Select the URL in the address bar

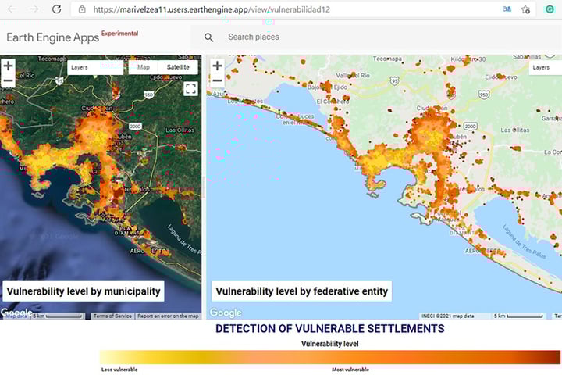tap(212, 9)
